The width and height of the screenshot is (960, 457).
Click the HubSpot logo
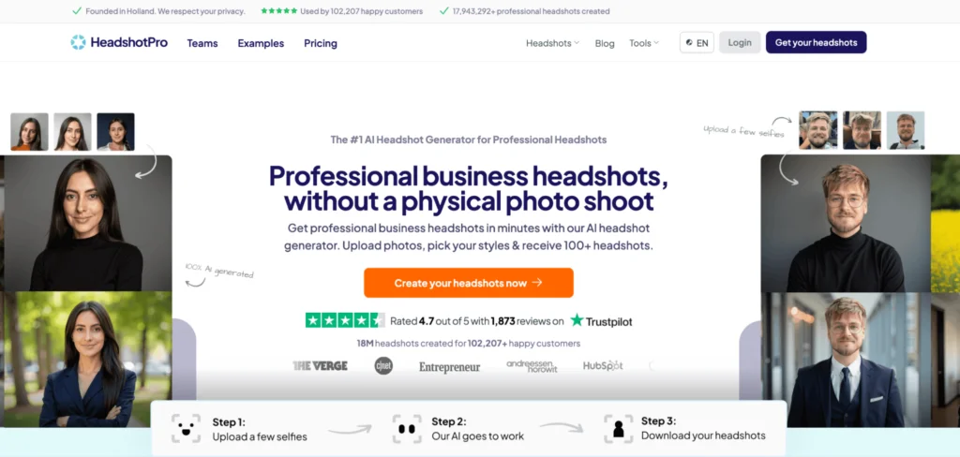[603, 366]
